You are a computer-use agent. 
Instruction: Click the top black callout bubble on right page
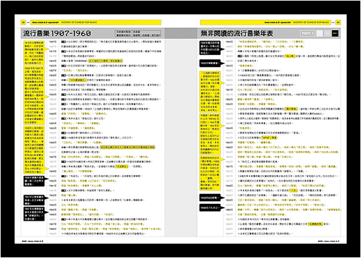click(210, 48)
